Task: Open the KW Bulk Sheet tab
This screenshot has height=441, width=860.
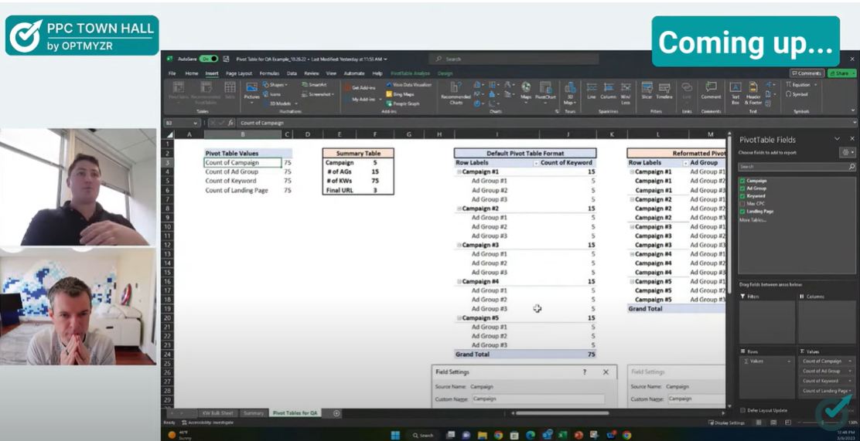Action: (218, 413)
